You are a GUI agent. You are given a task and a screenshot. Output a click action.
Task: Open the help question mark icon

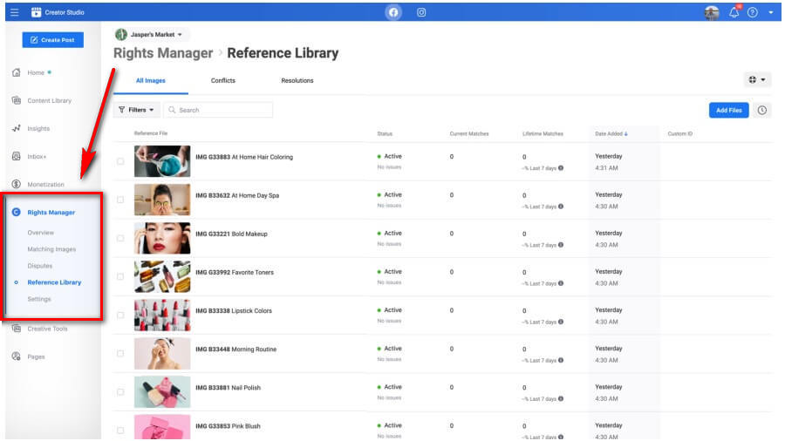752,12
